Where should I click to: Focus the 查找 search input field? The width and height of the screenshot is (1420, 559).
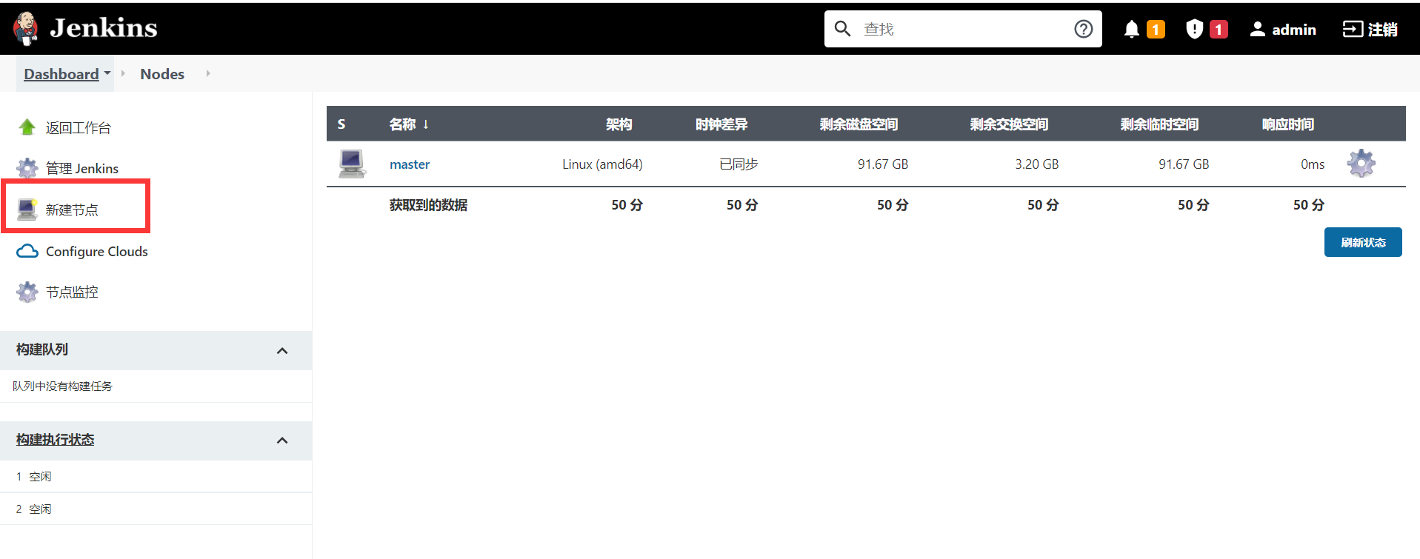coord(963,29)
